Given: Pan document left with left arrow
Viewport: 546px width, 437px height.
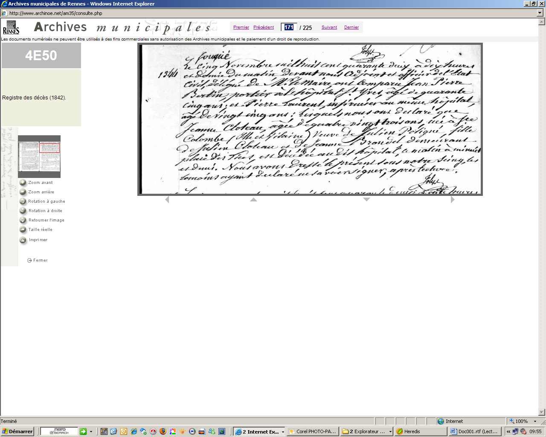Looking at the screenshot, I should click(x=167, y=199).
